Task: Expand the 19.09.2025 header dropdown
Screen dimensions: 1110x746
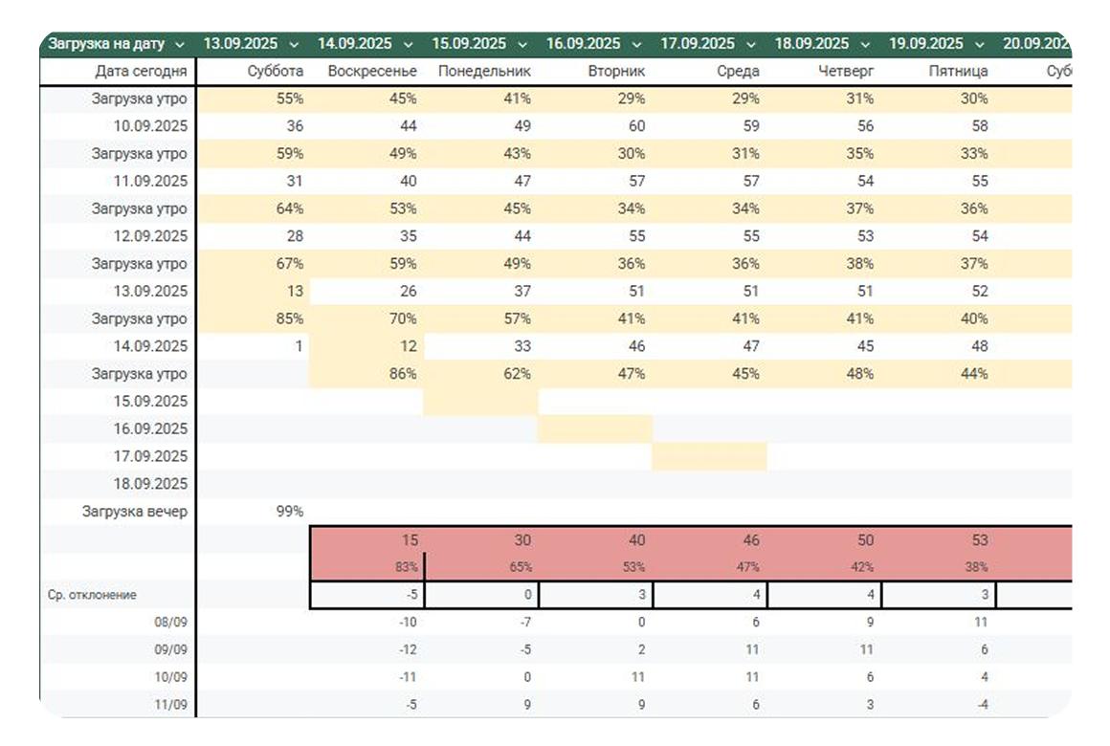Action: click(x=980, y=44)
